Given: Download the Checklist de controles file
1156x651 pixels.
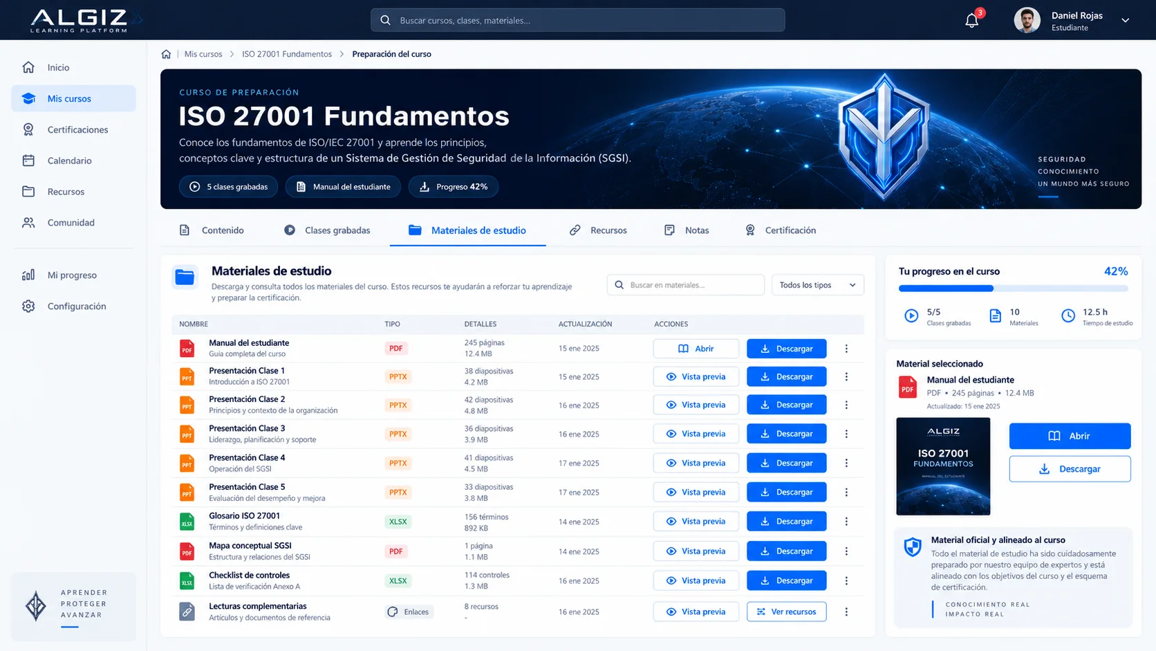Looking at the screenshot, I should [x=787, y=580].
